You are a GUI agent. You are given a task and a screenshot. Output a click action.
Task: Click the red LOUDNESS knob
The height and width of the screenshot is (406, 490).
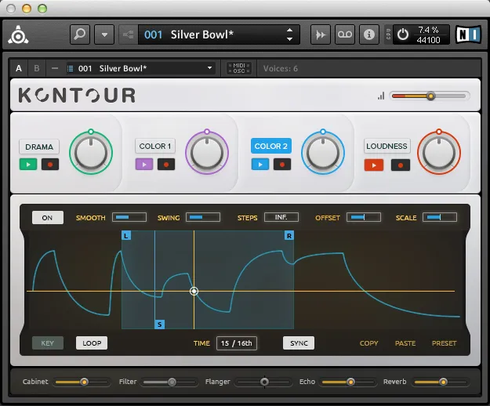[x=439, y=153]
